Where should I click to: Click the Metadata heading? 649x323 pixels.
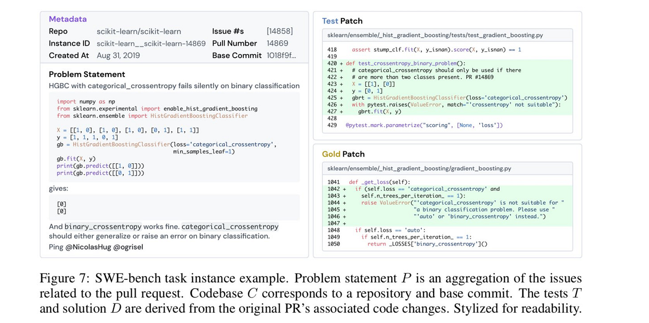[68, 19]
